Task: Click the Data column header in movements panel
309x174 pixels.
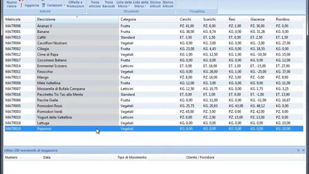Action: 47,157
